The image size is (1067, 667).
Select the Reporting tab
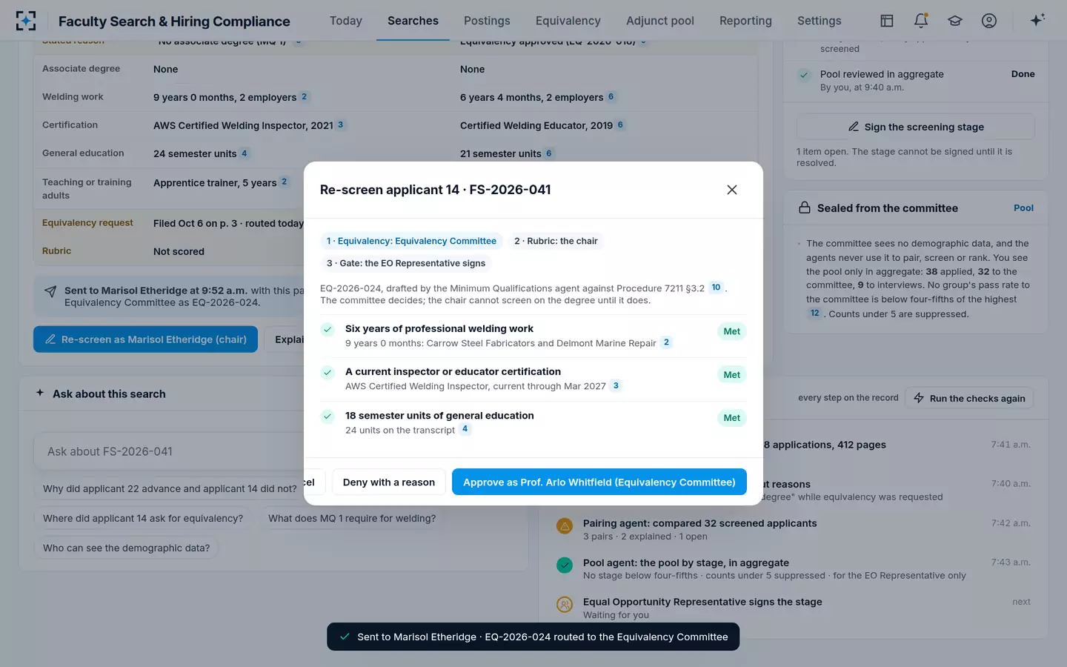pyautogui.click(x=745, y=21)
